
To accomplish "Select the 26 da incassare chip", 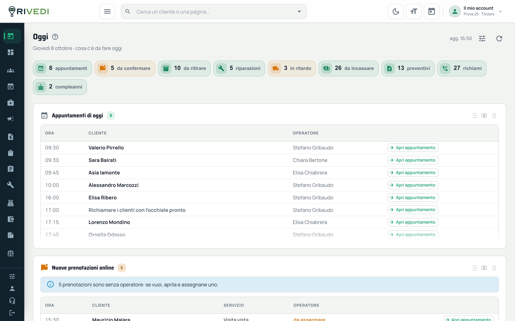I will [349, 68].
